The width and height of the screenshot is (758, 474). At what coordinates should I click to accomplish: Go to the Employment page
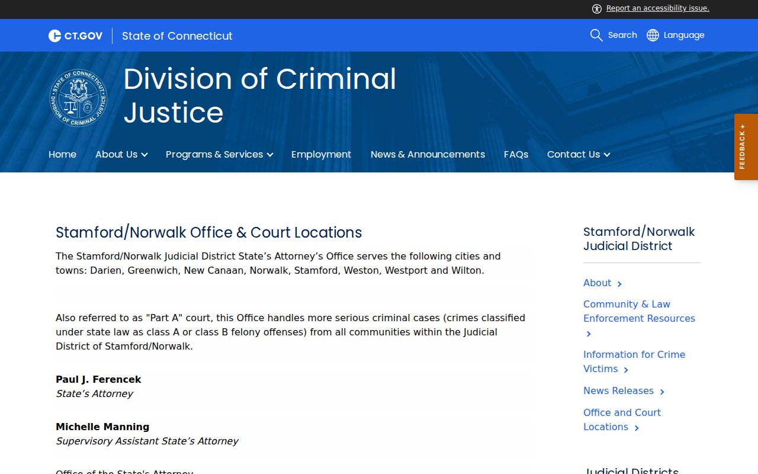point(321,154)
